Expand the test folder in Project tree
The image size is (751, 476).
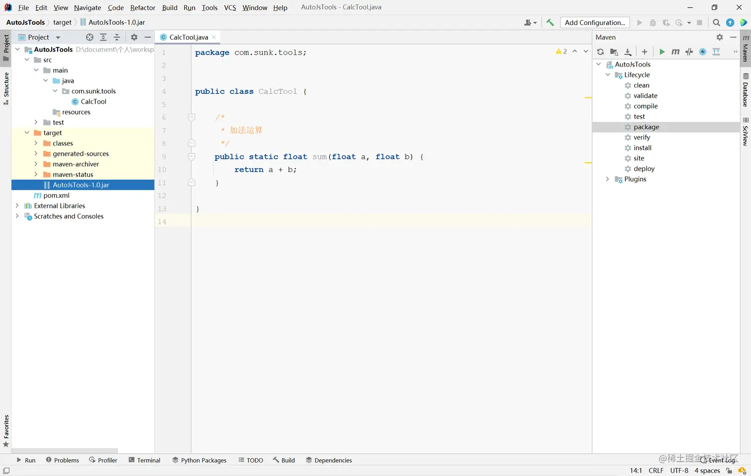click(x=36, y=122)
